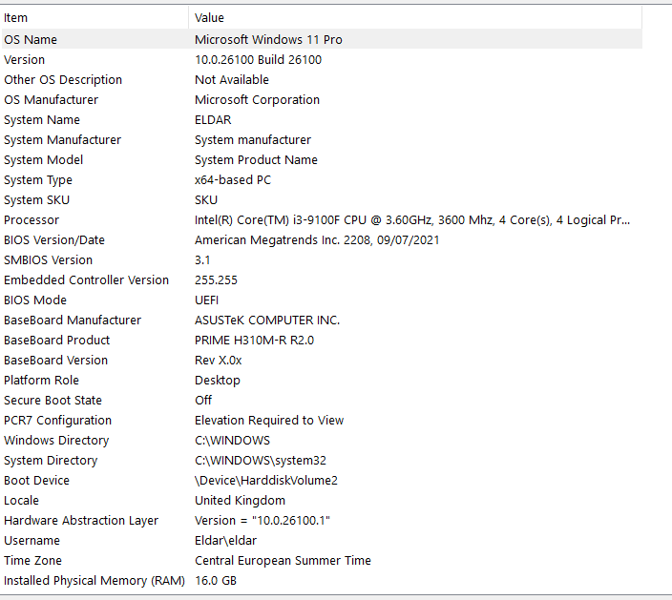Viewport: 672px width, 600px height.
Task: Select the System Name row
Action: (x=322, y=120)
